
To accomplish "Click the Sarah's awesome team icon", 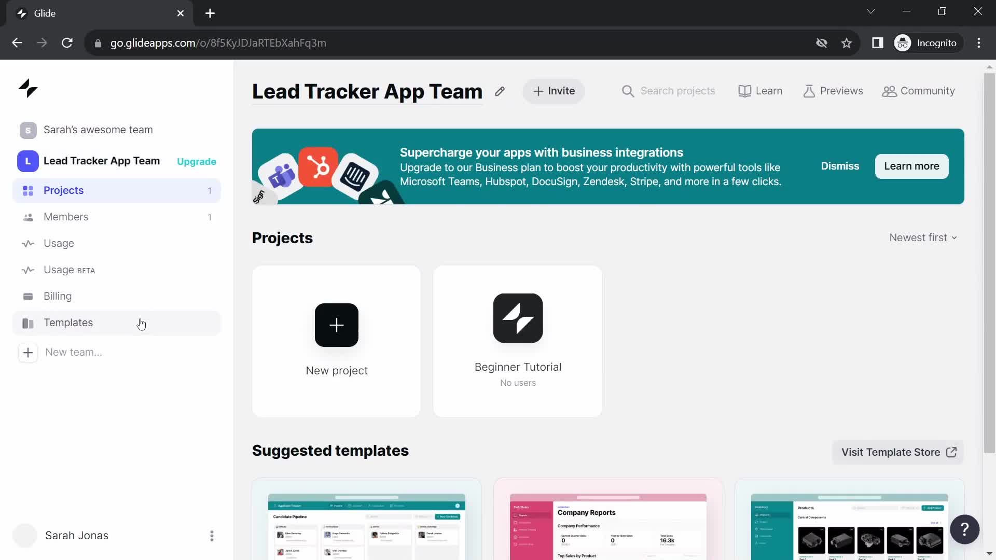I will tap(28, 129).
